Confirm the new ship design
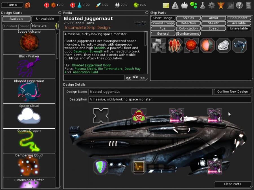Viewport: 254px width, 190px height. [233, 91]
